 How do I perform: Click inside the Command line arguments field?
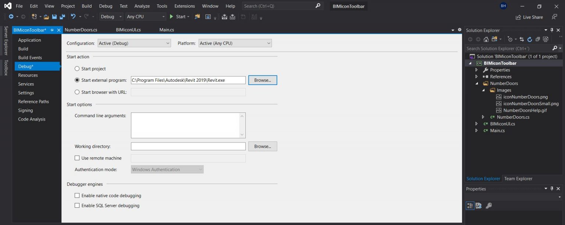(188, 125)
